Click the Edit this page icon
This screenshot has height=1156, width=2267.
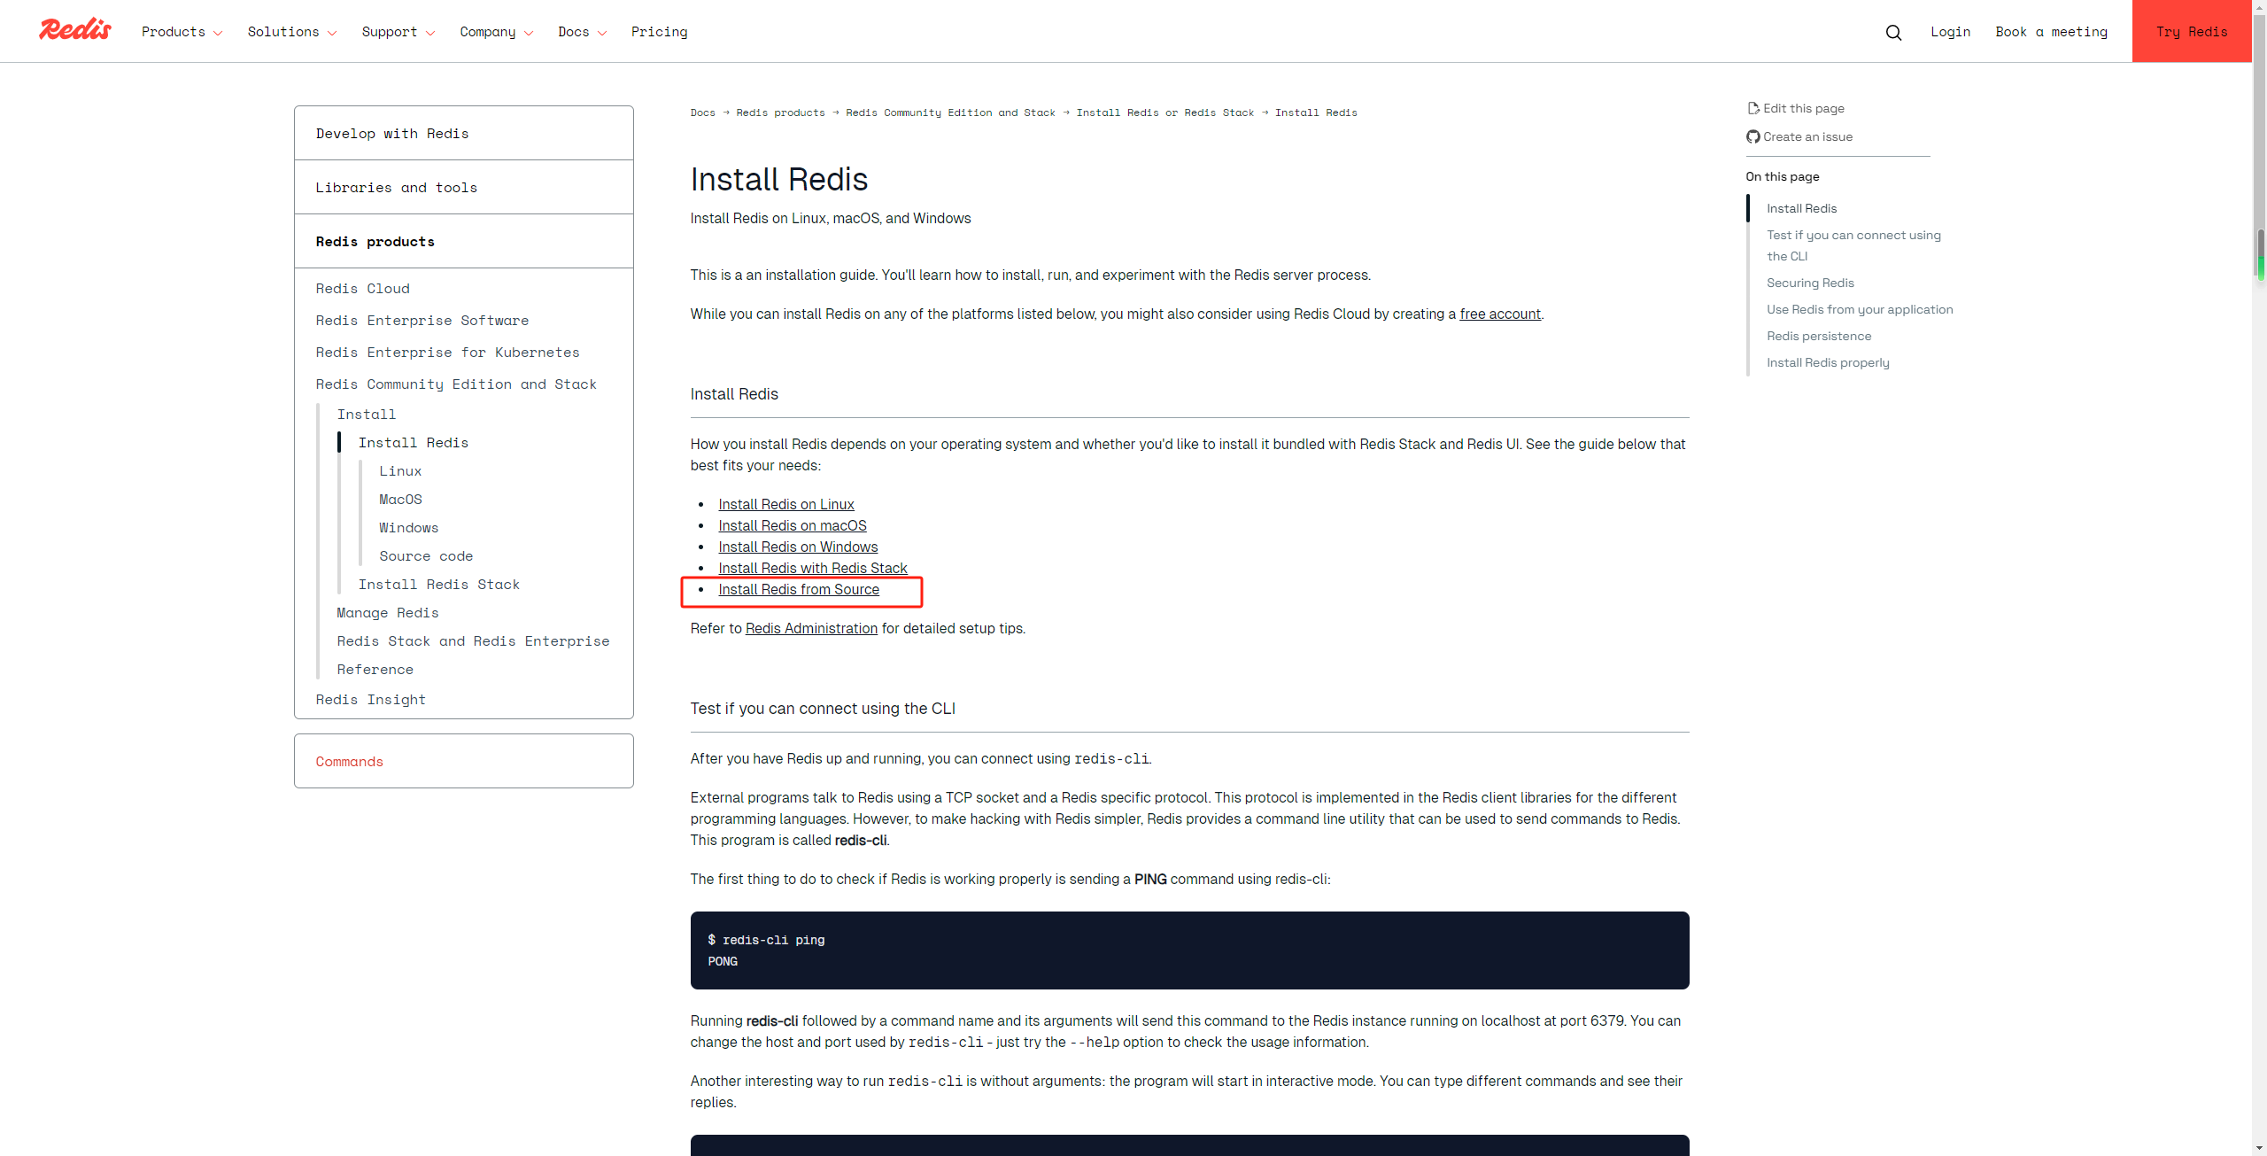tap(1752, 108)
